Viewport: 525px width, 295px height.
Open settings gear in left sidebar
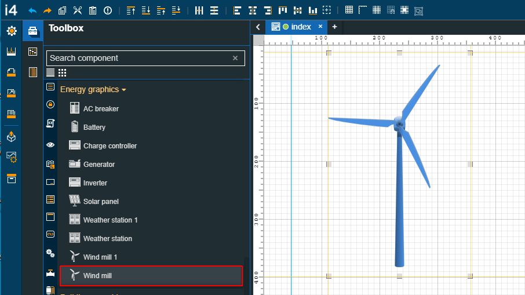coord(12,31)
